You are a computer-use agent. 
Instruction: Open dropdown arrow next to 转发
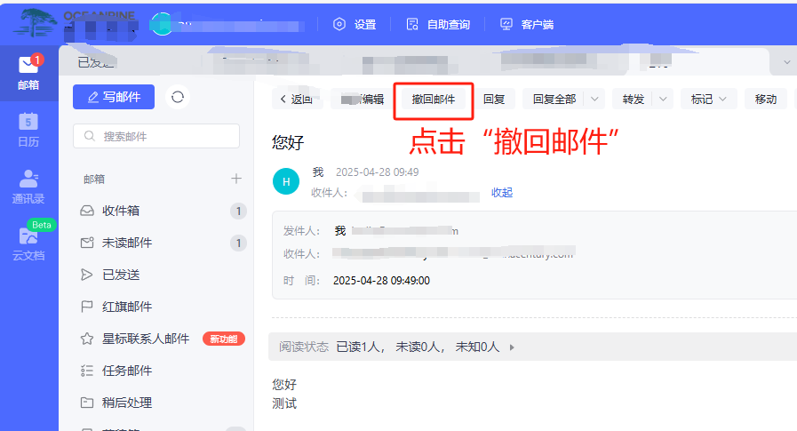click(663, 100)
